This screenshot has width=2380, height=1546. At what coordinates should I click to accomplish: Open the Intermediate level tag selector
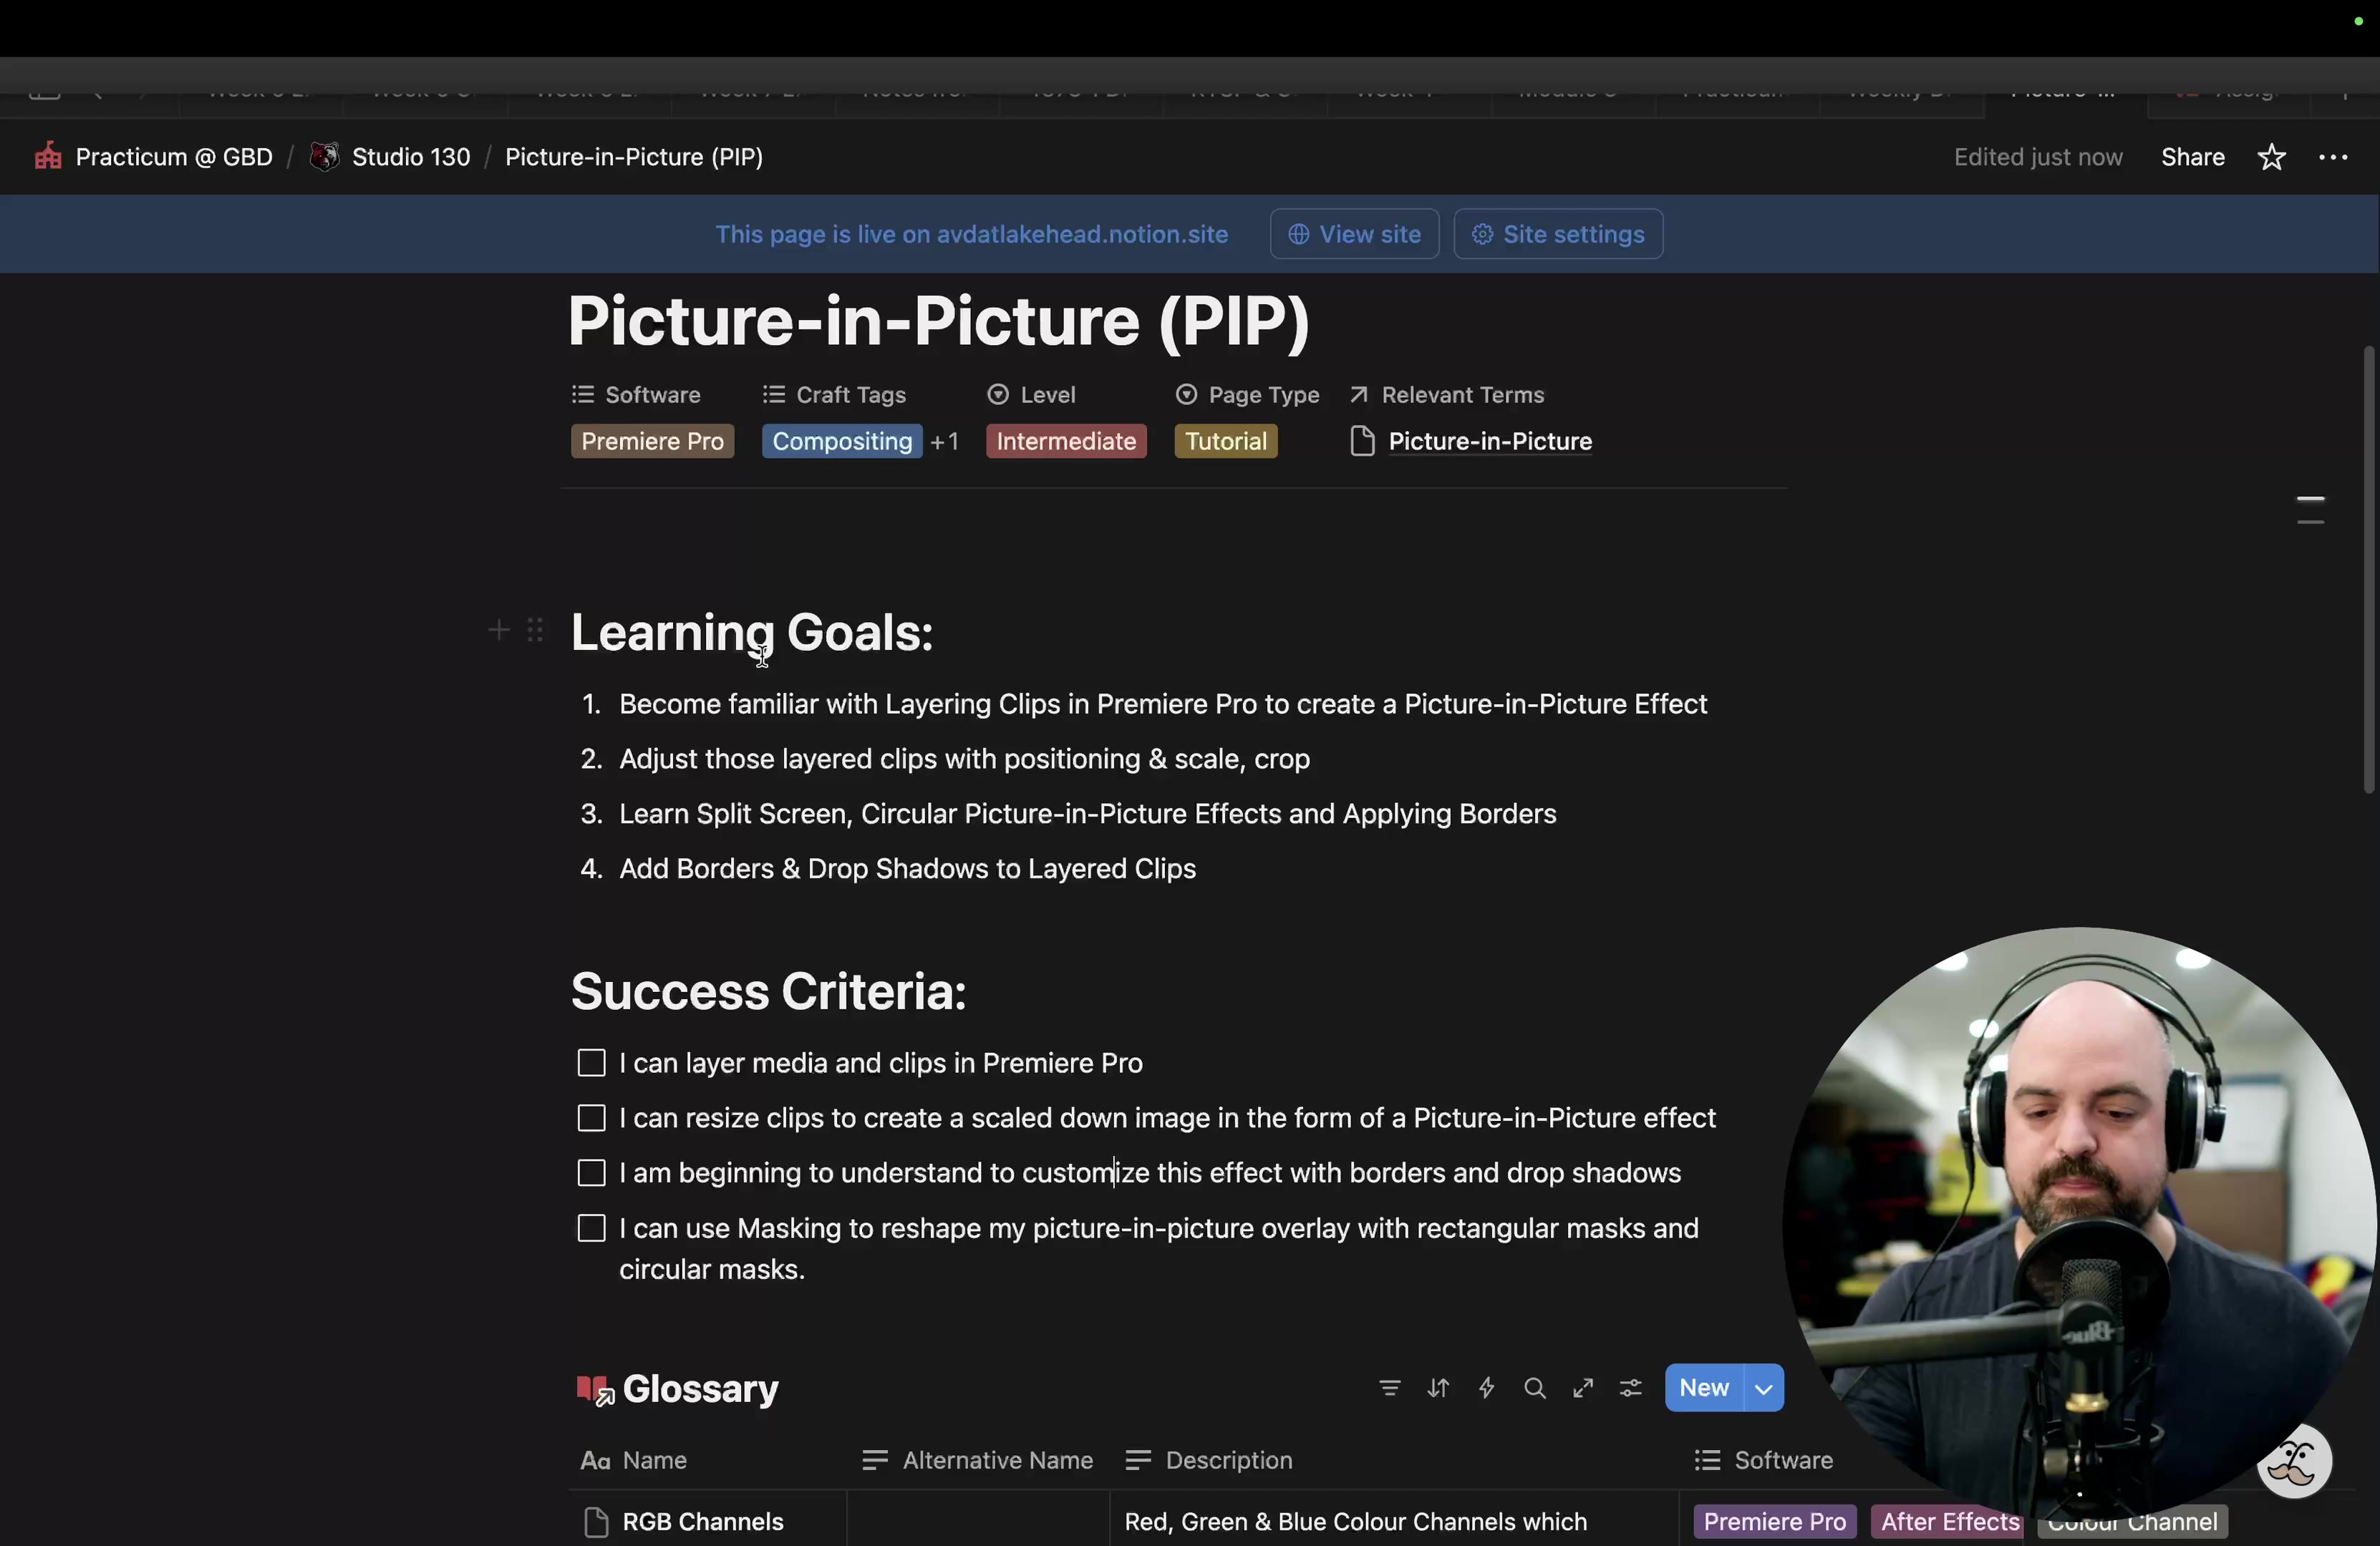(x=1065, y=442)
